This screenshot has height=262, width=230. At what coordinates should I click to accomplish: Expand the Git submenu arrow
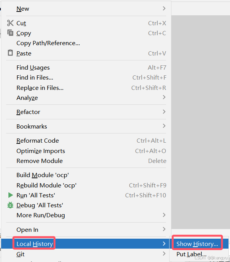click(x=164, y=254)
